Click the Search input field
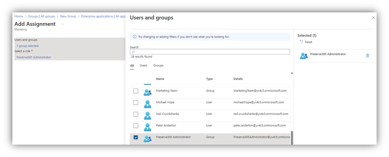 tap(210, 52)
